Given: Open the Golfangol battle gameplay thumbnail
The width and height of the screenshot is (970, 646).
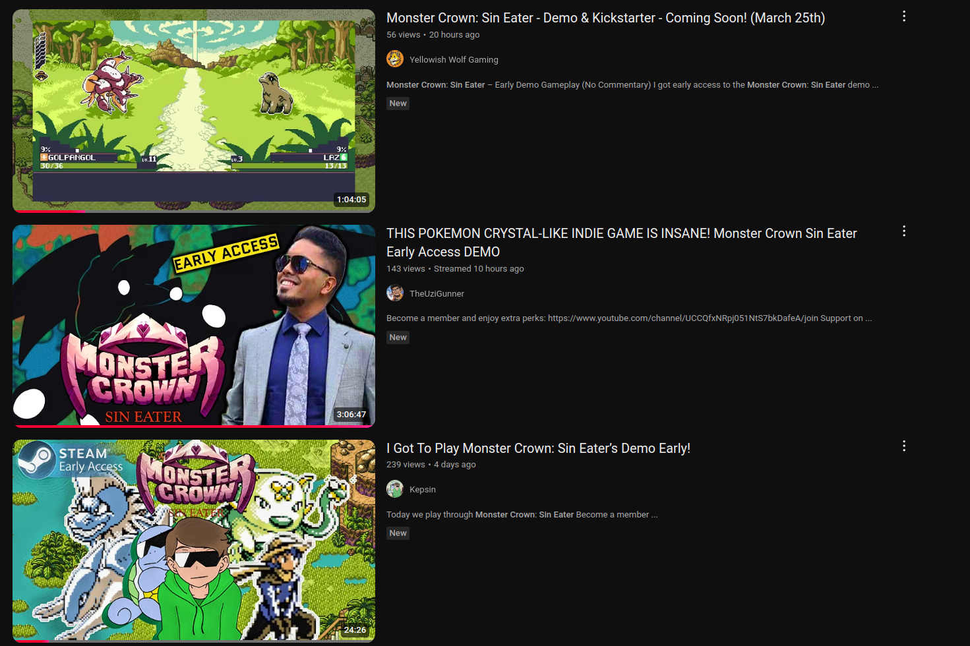Looking at the screenshot, I should click(194, 111).
